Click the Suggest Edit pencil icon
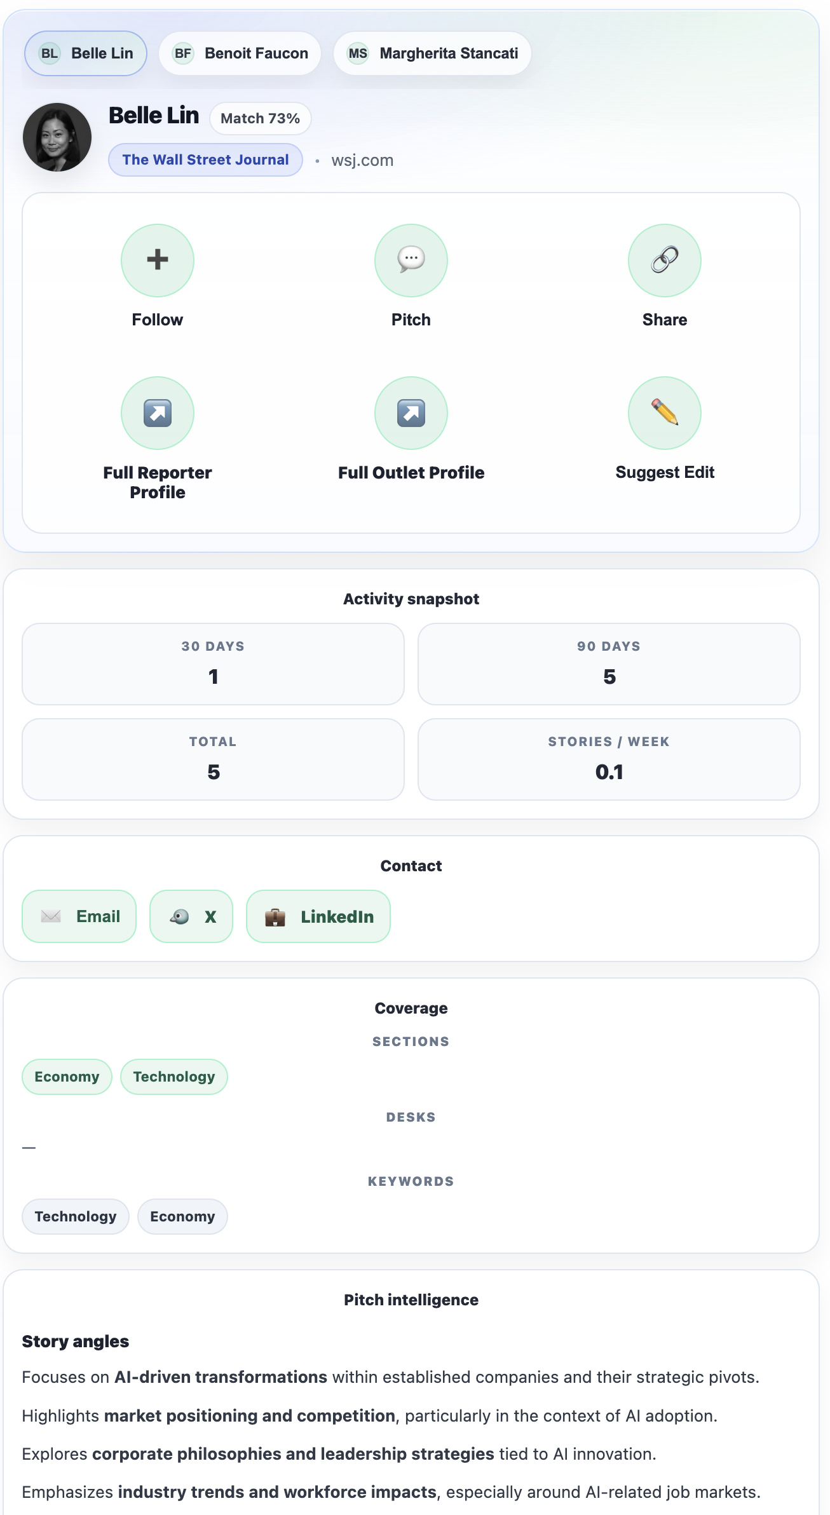Viewport: 830px width, 1515px height. coord(664,413)
